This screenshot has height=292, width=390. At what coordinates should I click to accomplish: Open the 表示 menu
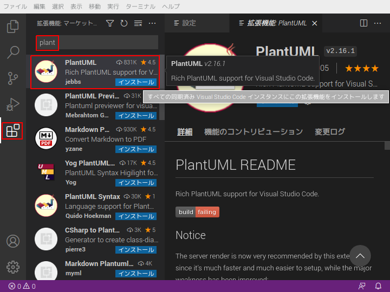point(76,6)
